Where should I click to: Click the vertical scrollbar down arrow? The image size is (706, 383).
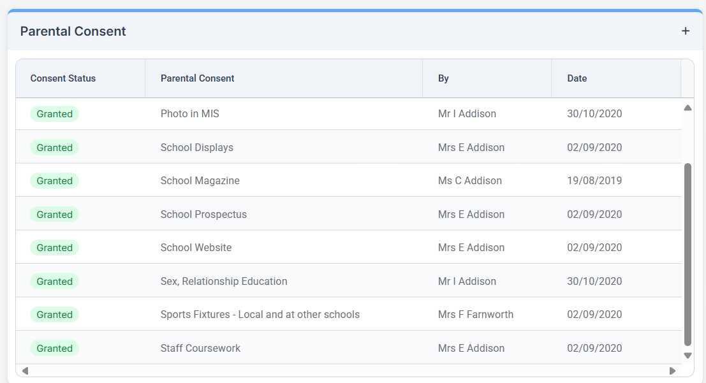click(688, 356)
